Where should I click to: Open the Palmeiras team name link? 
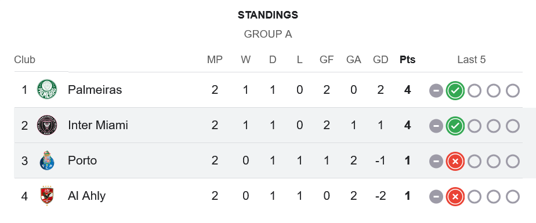[x=95, y=89]
